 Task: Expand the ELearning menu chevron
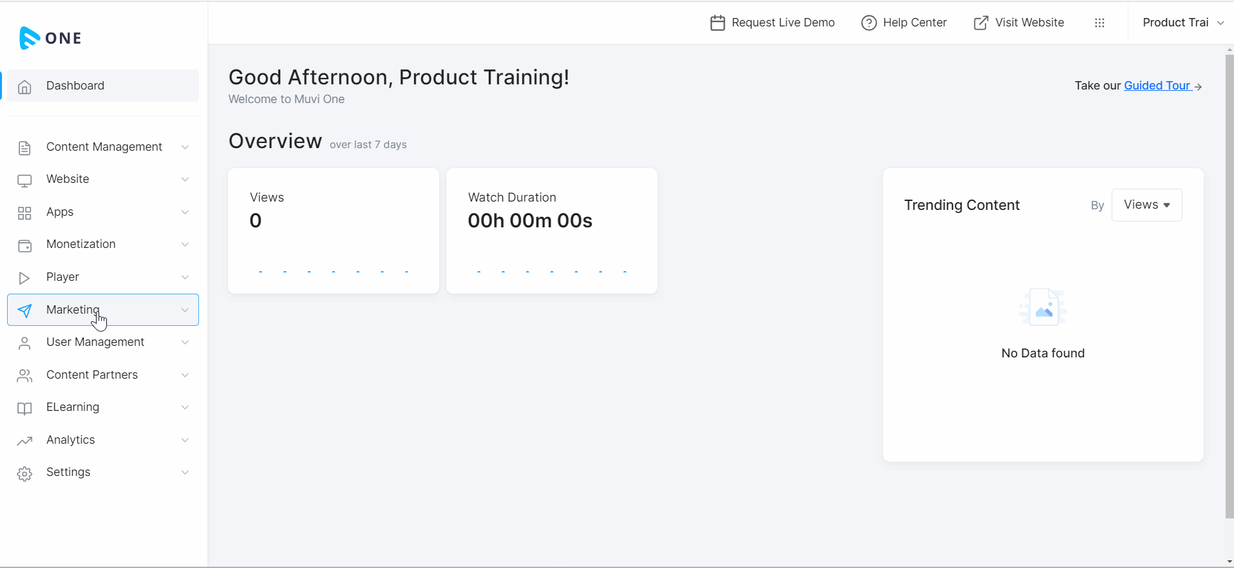click(x=185, y=407)
